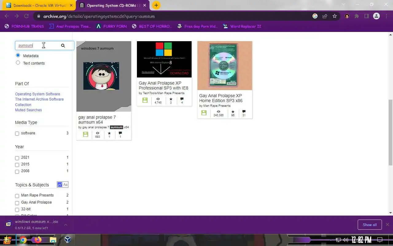Open the Windows Start menu

(7, 240)
